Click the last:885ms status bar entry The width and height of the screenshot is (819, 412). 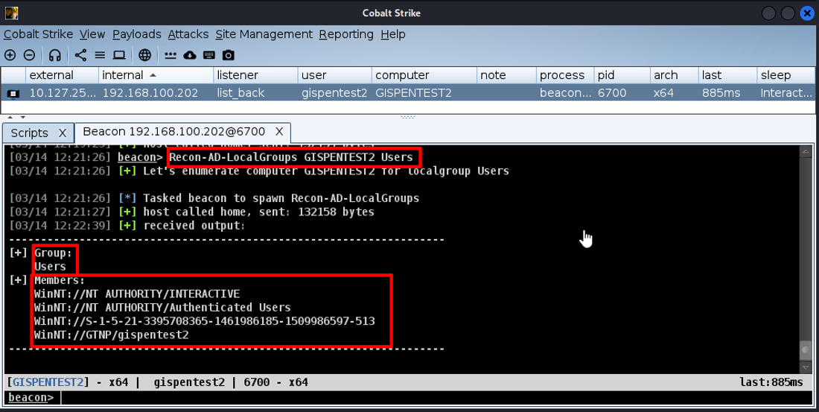(771, 382)
